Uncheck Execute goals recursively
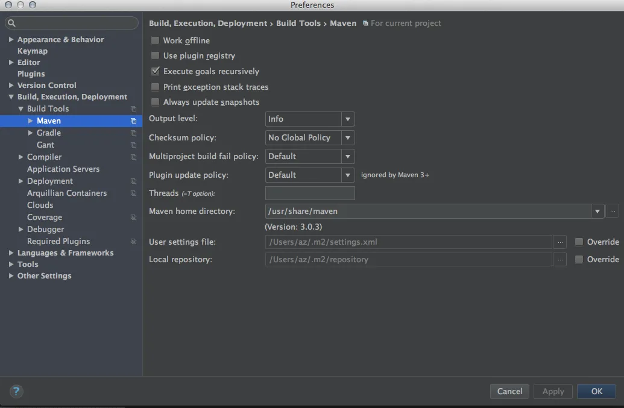Image resolution: width=624 pixels, height=408 pixels. pyautogui.click(x=155, y=71)
